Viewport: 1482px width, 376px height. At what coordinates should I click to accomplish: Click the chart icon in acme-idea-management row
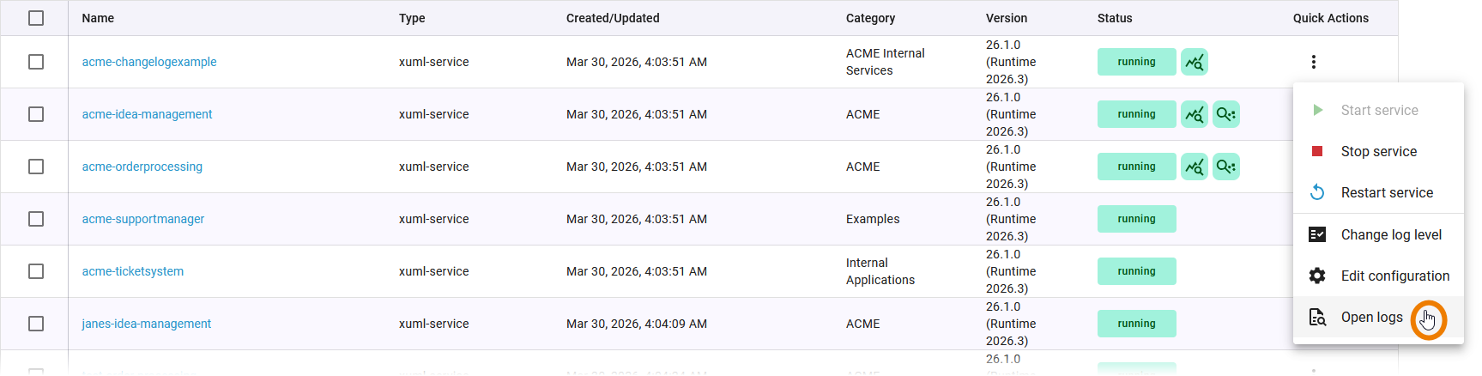1194,114
